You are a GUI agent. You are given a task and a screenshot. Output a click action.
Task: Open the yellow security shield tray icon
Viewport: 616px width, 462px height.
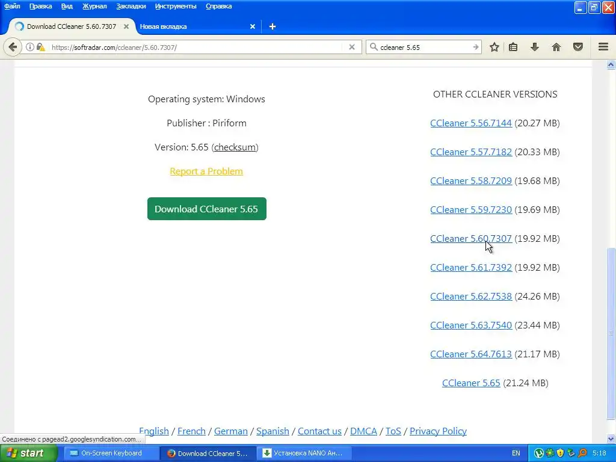coord(561,454)
